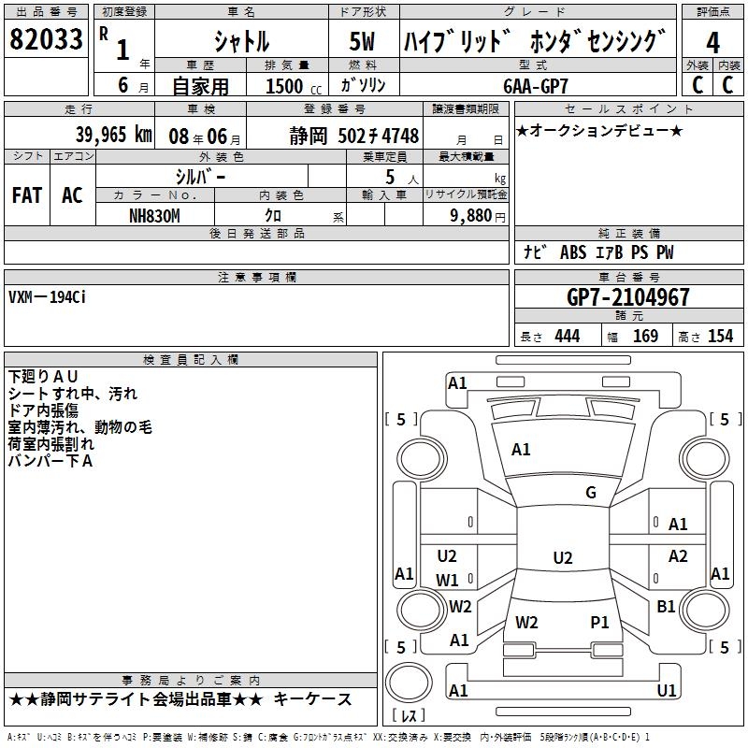Select the 事務局よりご案内 header
Image resolution: width=748 pixels, height=748 pixels.
(191, 681)
